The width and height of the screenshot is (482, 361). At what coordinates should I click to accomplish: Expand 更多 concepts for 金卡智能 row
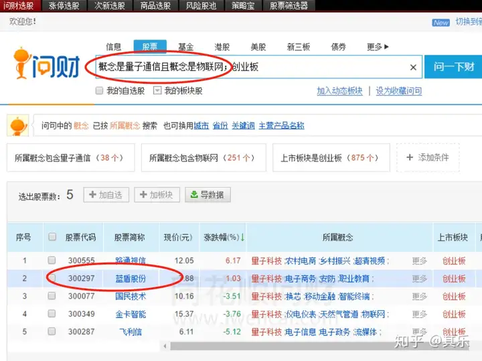420,314
